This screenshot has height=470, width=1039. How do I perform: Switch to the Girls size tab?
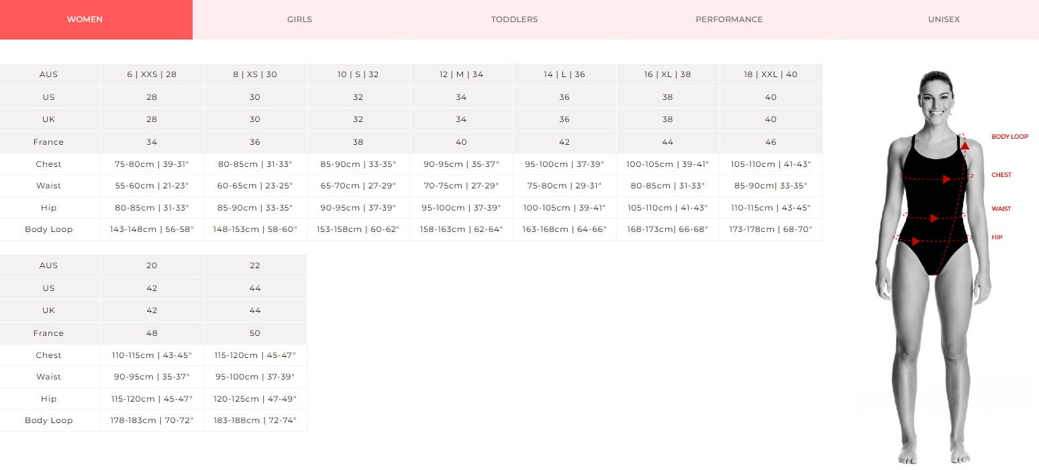(299, 19)
